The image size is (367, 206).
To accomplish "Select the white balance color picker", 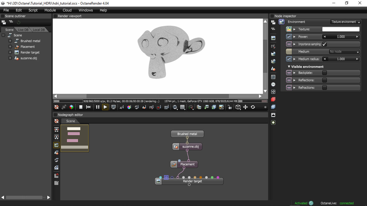I will pos(129,107).
